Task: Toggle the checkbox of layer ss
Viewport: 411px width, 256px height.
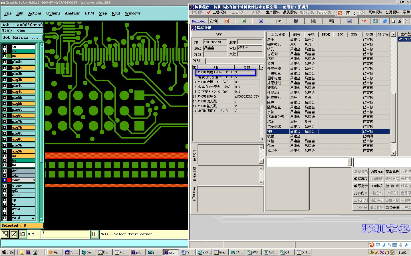Action: tap(5, 156)
